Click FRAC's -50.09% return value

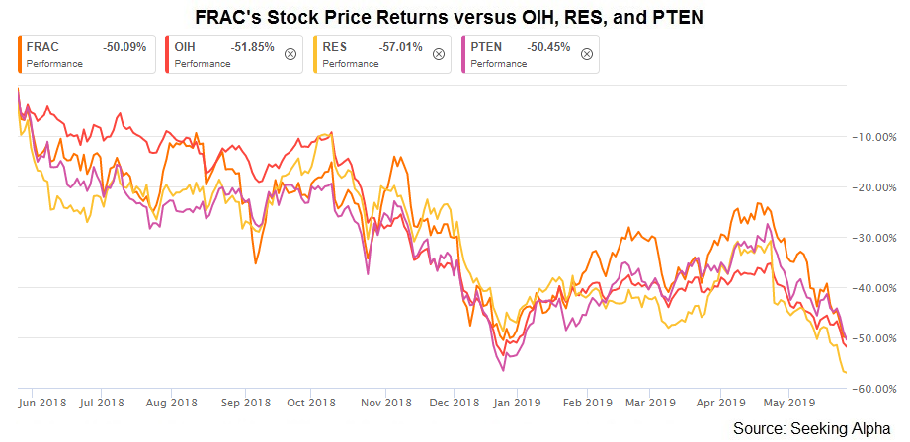coord(124,48)
